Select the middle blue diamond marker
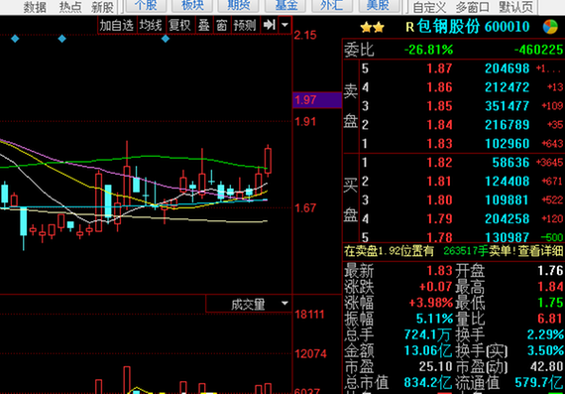 point(62,39)
